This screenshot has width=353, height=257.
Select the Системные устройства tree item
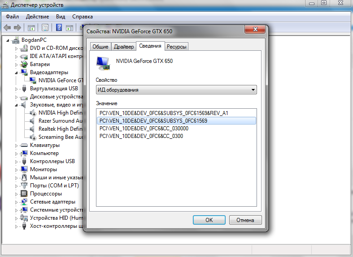56,210
